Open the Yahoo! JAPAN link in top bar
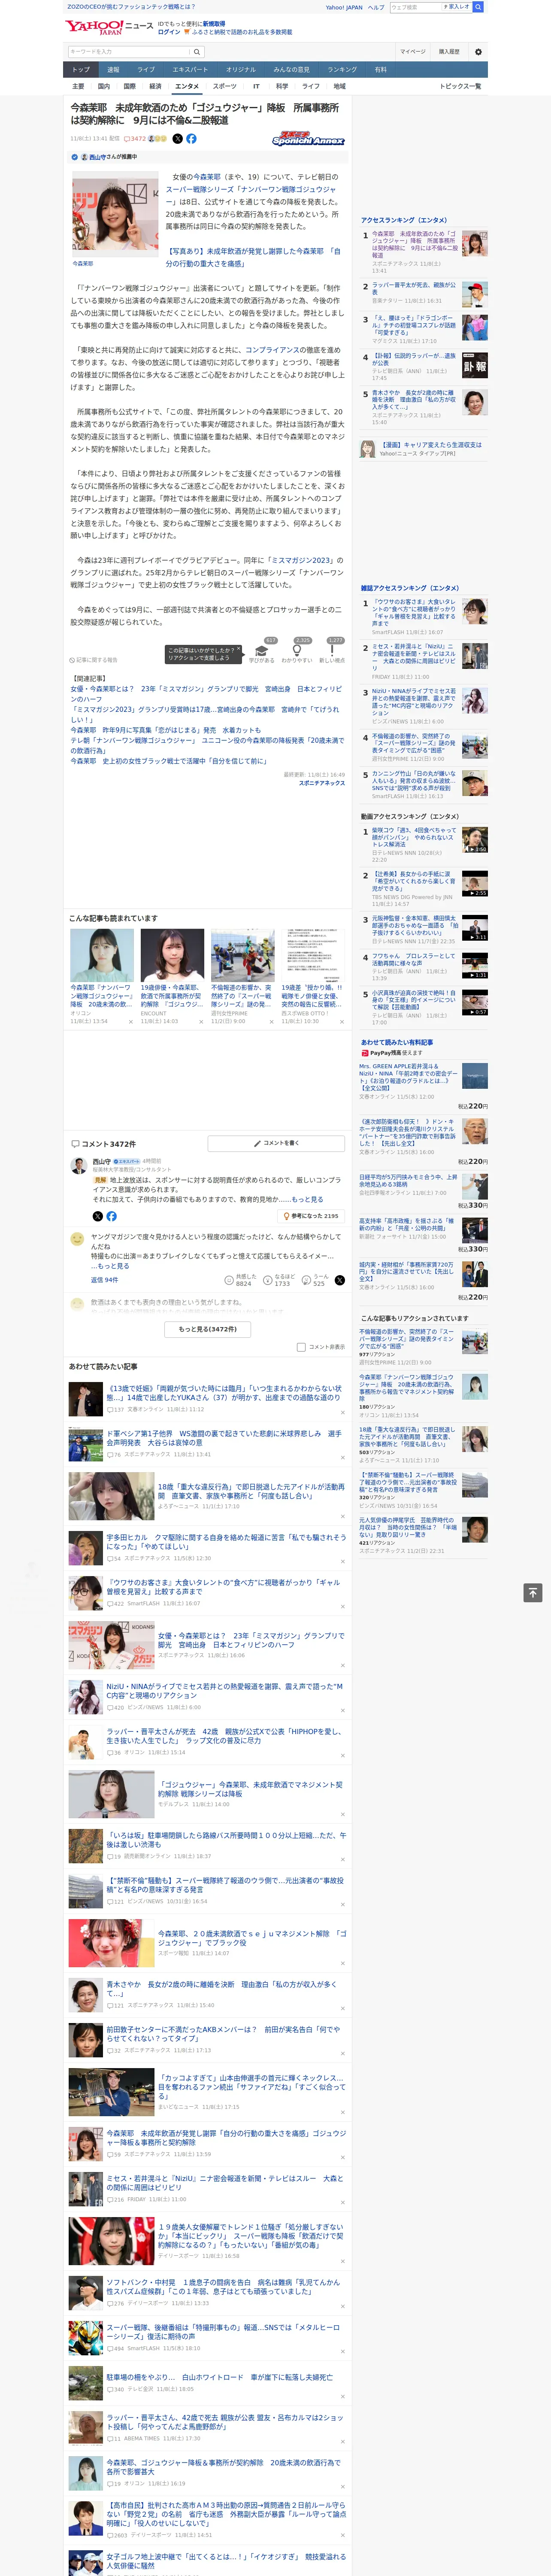551x2576 pixels. 344,7
